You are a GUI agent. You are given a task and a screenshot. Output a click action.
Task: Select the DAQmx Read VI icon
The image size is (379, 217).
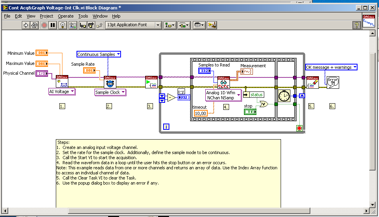(224, 82)
